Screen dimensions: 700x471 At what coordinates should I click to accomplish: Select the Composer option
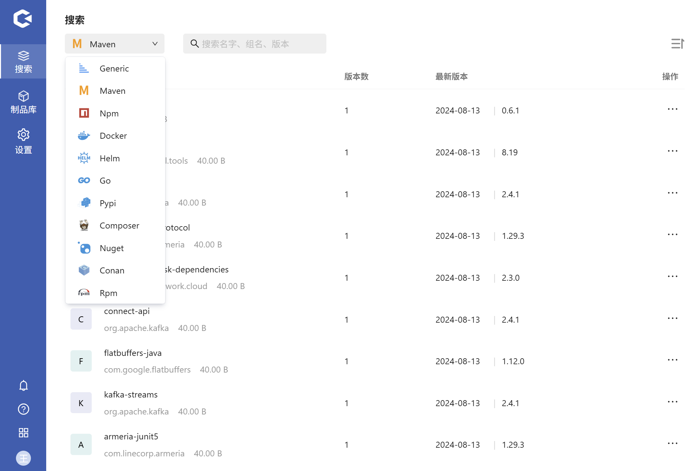coord(119,226)
